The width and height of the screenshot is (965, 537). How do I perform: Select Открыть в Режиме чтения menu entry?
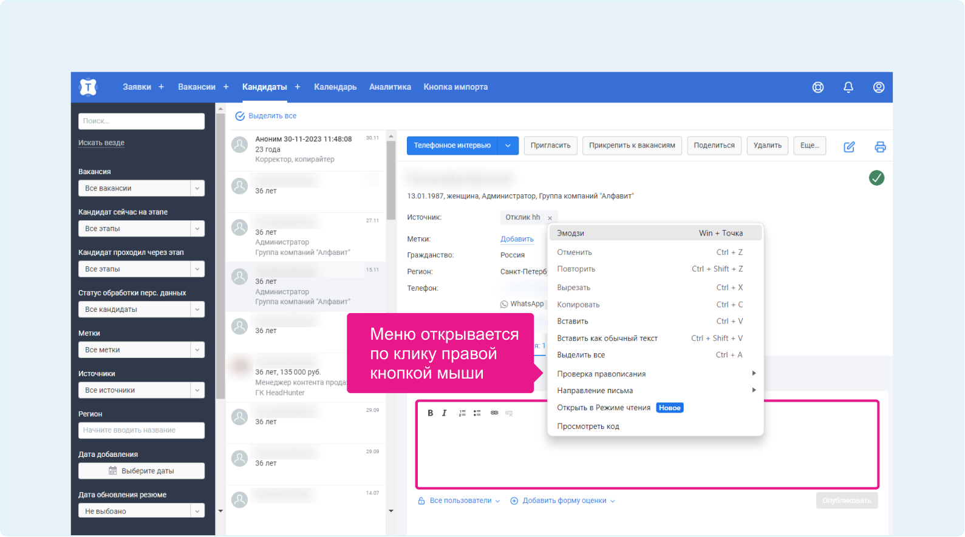coord(655,408)
